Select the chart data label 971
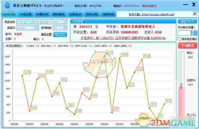199x129 pixels. click(x=64, y=79)
